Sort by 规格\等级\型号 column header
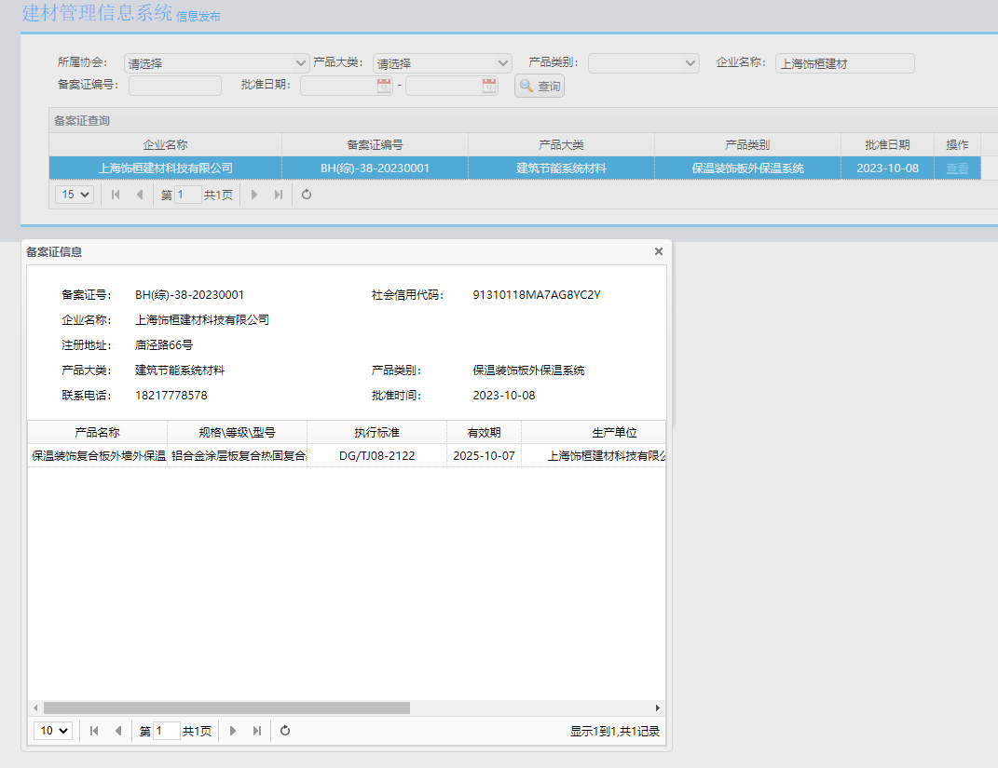This screenshot has width=998, height=768. 238,433
